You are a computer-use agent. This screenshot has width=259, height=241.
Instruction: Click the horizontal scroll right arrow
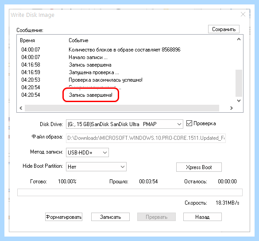(232, 108)
